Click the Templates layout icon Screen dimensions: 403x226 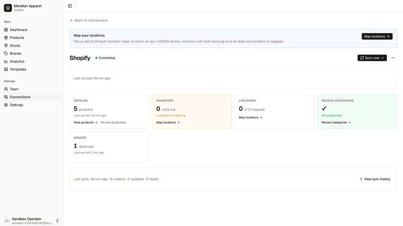pyautogui.click(x=6, y=69)
